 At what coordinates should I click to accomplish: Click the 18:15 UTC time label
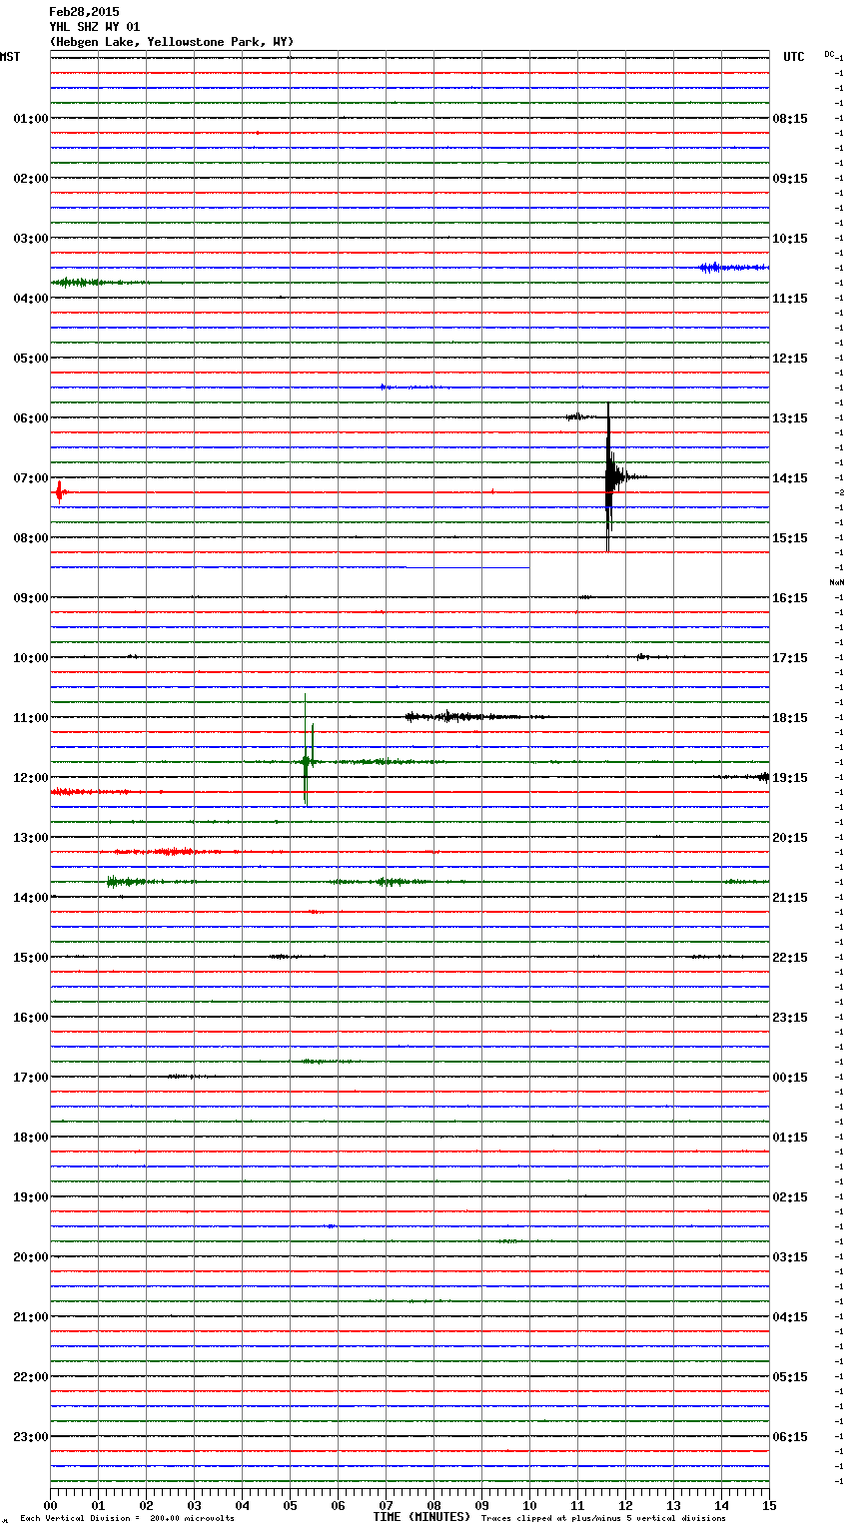(x=790, y=718)
